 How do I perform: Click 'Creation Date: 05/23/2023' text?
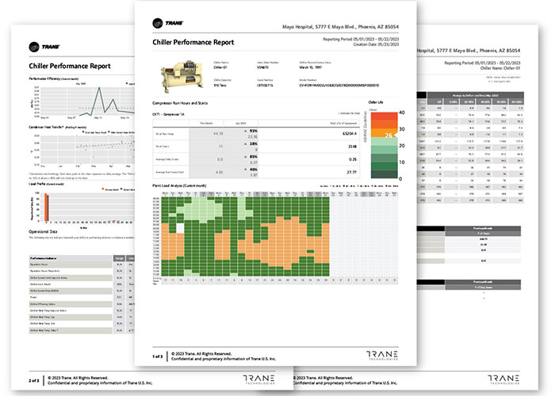pyautogui.click(x=376, y=44)
